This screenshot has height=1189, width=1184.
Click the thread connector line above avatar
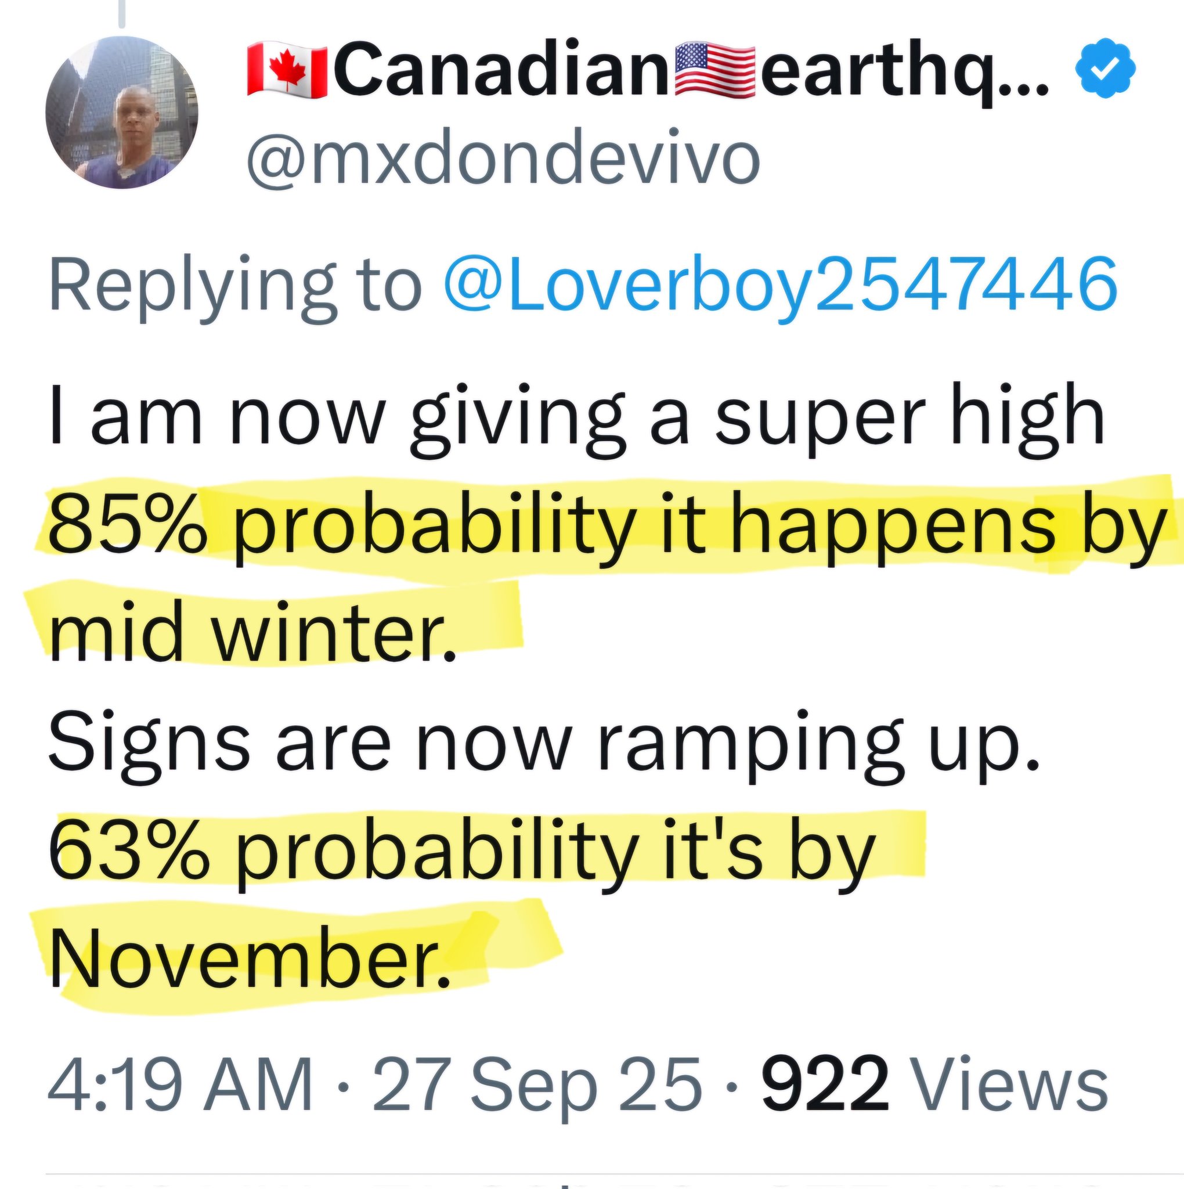(122, 13)
